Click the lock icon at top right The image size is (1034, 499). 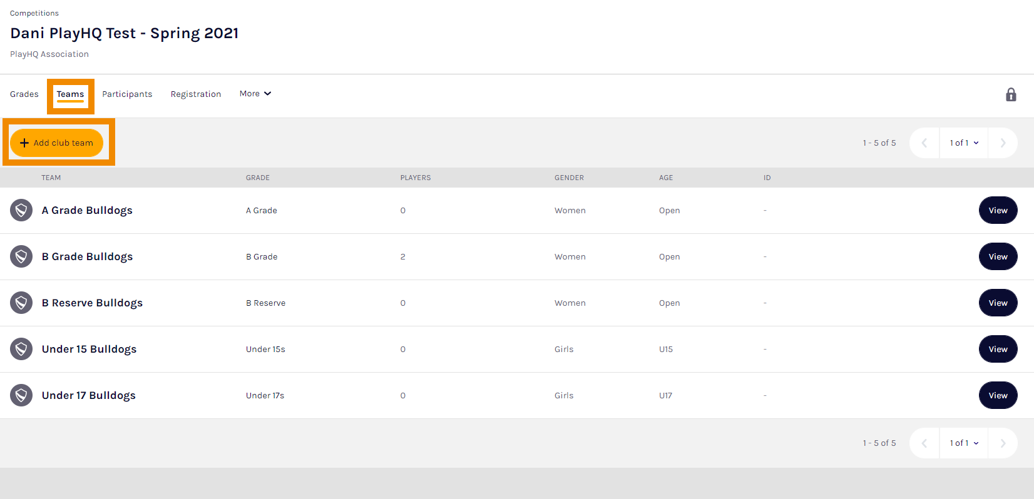[x=1010, y=95]
